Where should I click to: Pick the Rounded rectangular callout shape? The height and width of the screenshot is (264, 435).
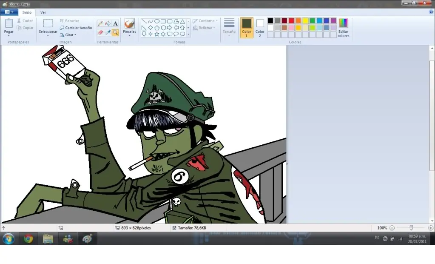click(170, 34)
